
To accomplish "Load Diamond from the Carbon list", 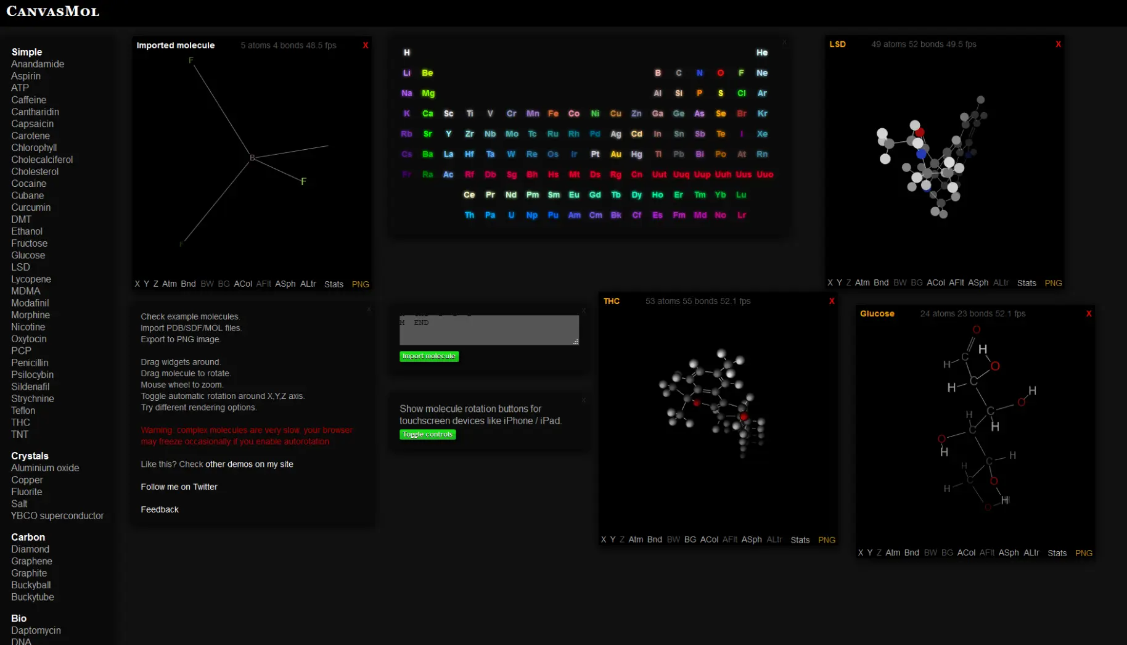I will pos(30,549).
